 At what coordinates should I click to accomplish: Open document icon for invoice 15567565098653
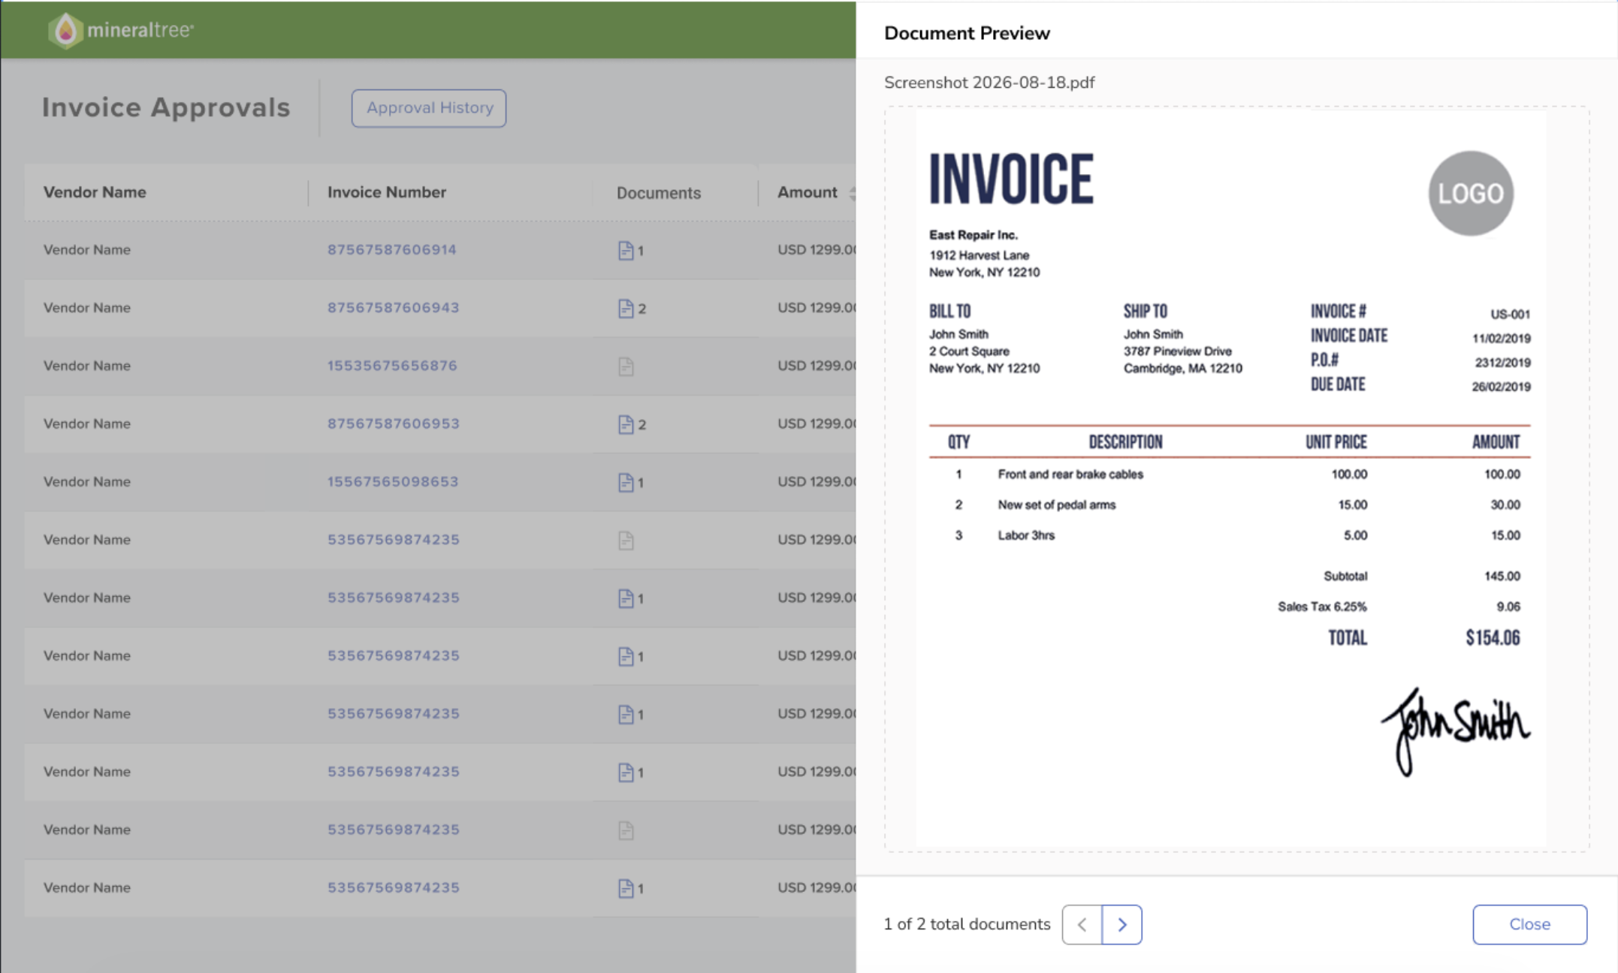[626, 482]
